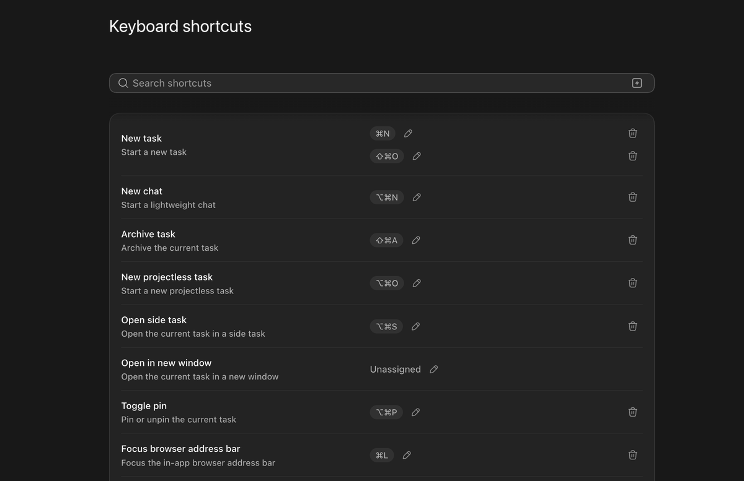This screenshot has width=744, height=481.
Task: Delete the New projectless task shortcut
Action: point(632,283)
